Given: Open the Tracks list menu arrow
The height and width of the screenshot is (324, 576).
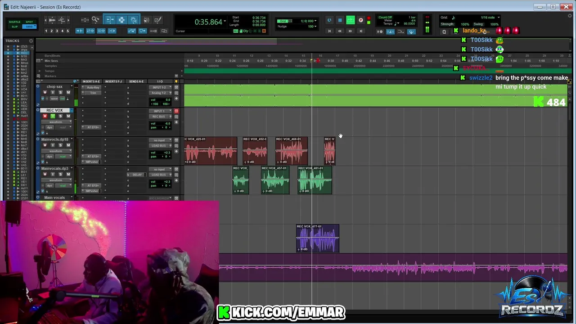Looking at the screenshot, I should (31, 41).
